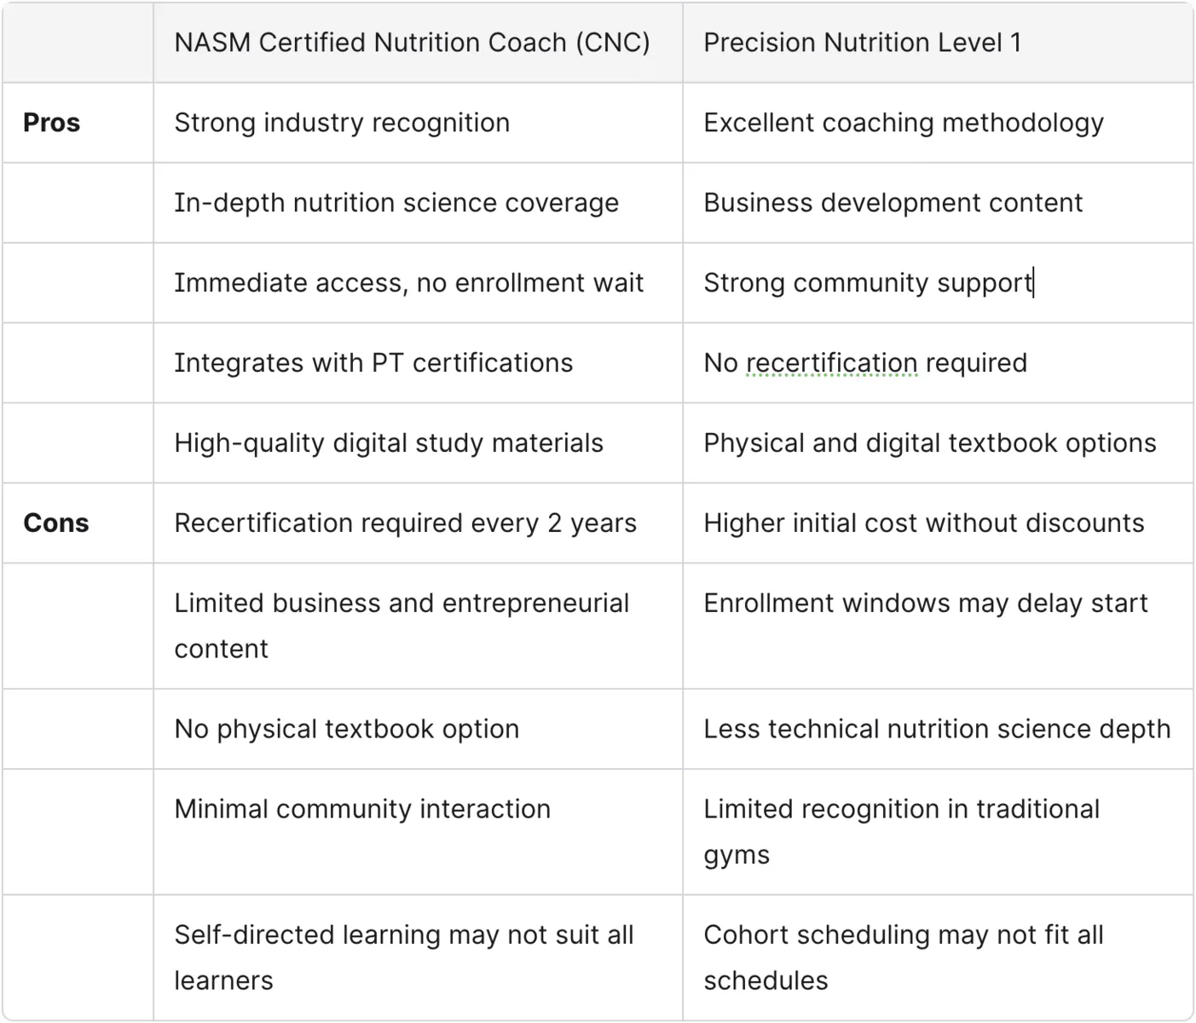1196x1023 pixels.
Task: Click 'Business development content' cell
Action: [x=893, y=203]
